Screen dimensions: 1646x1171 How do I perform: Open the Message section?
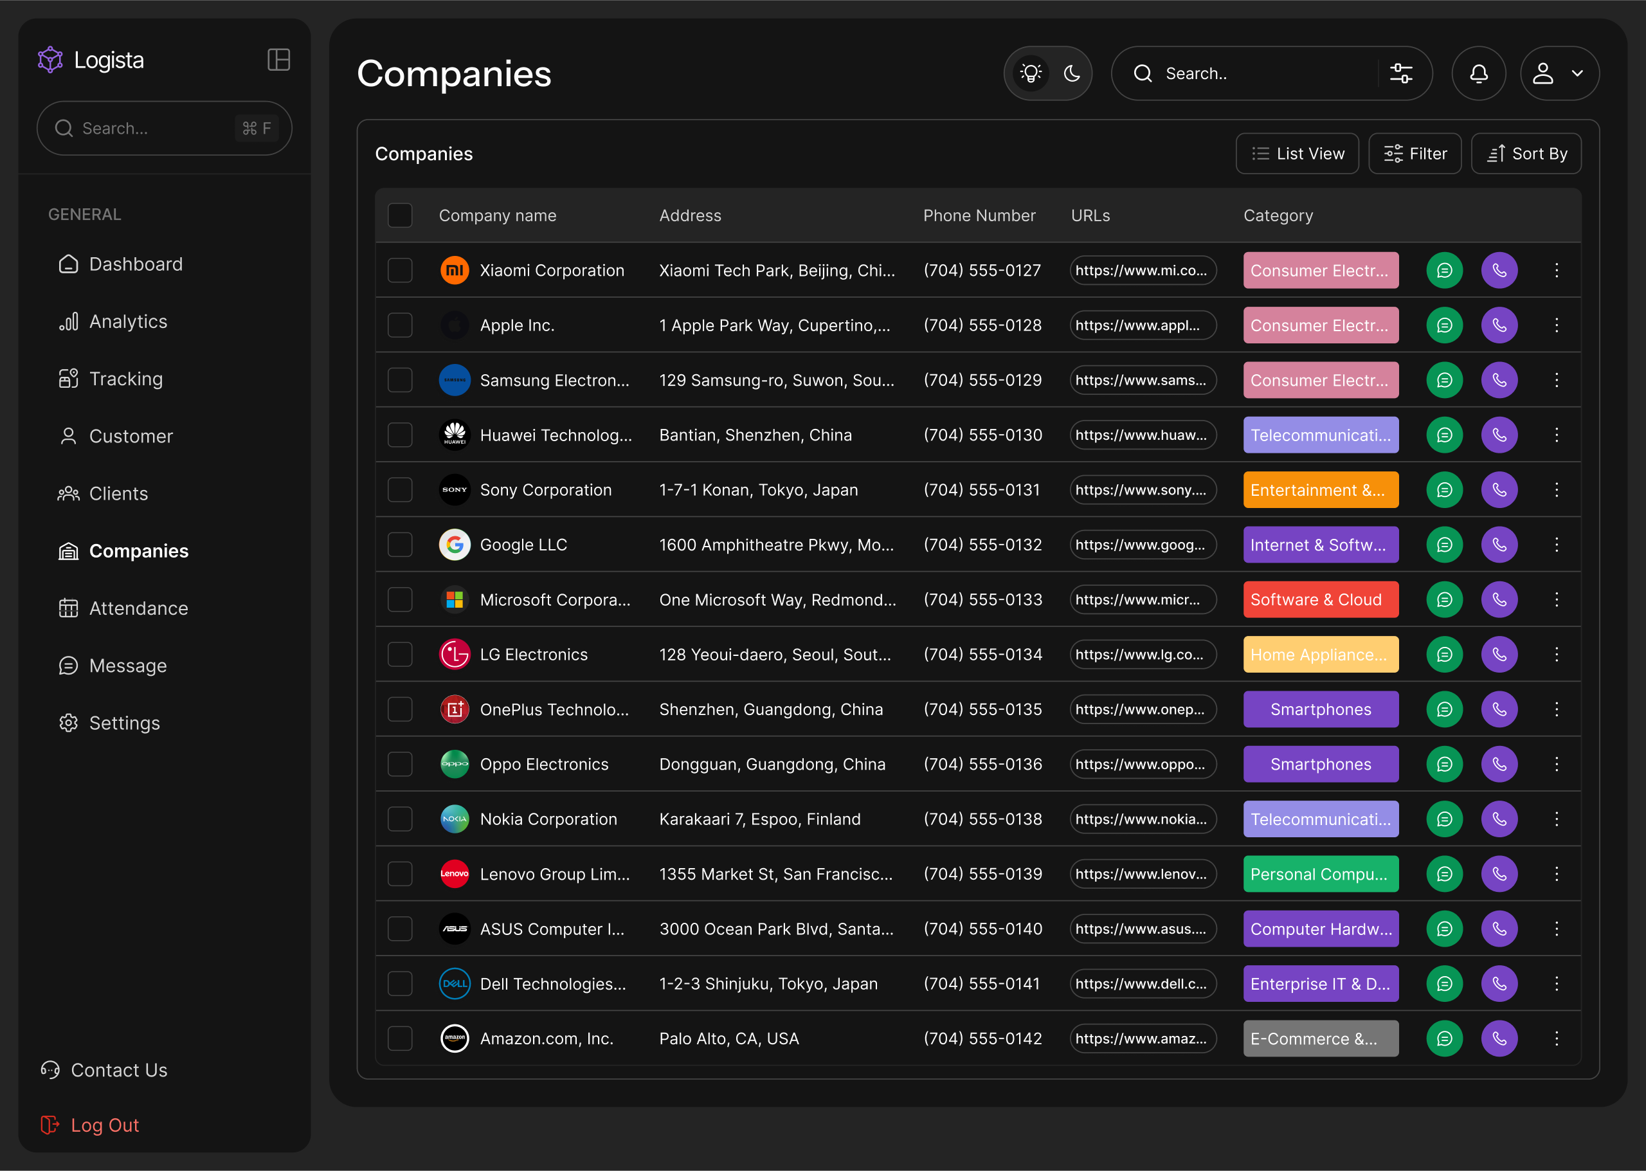(x=113, y=666)
